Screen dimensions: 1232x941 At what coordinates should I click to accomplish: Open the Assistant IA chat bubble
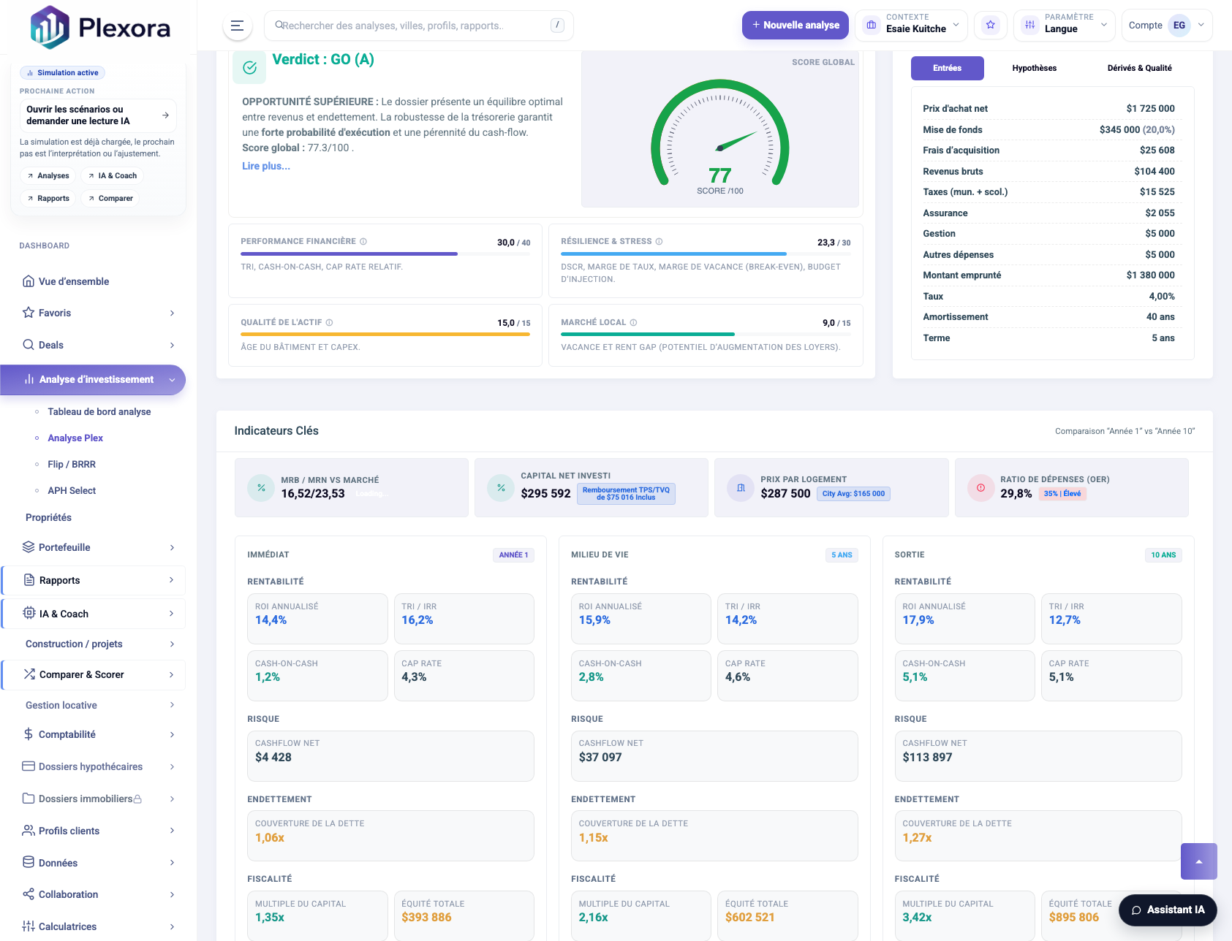coord(1167,910)
